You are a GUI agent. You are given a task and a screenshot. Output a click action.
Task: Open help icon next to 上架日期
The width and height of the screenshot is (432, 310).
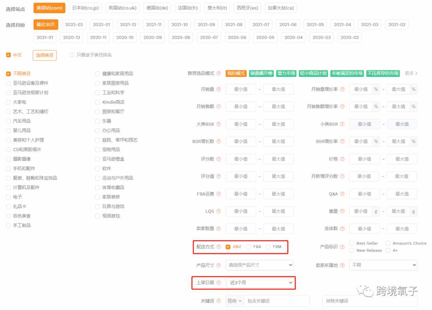click(218, 283)
